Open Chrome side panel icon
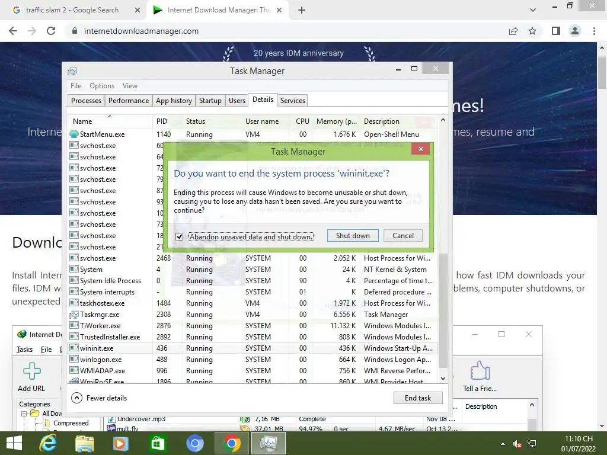Viewport: 607px width, 455px height. coord(556,31)
